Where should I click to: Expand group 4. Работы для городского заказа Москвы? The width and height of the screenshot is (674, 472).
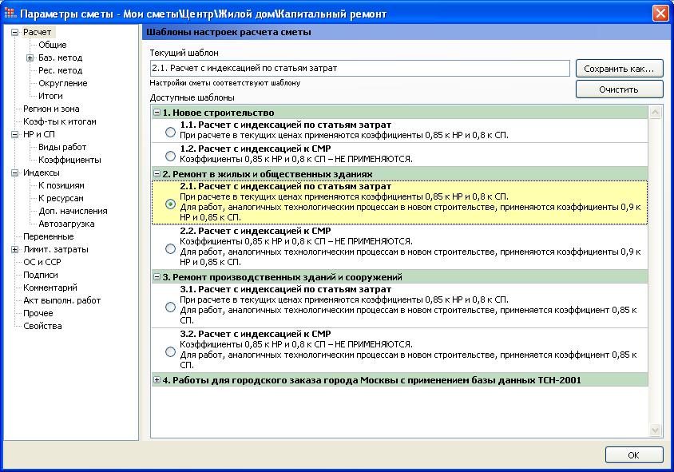point(157,380)
